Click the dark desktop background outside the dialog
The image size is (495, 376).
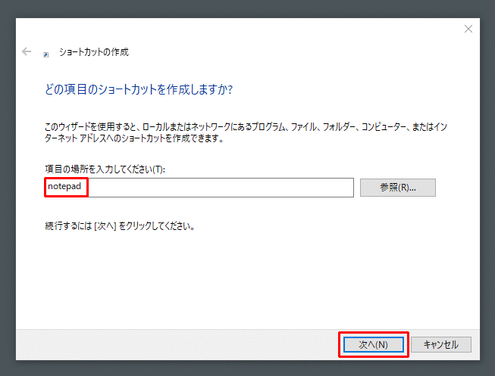coord(8,189)
